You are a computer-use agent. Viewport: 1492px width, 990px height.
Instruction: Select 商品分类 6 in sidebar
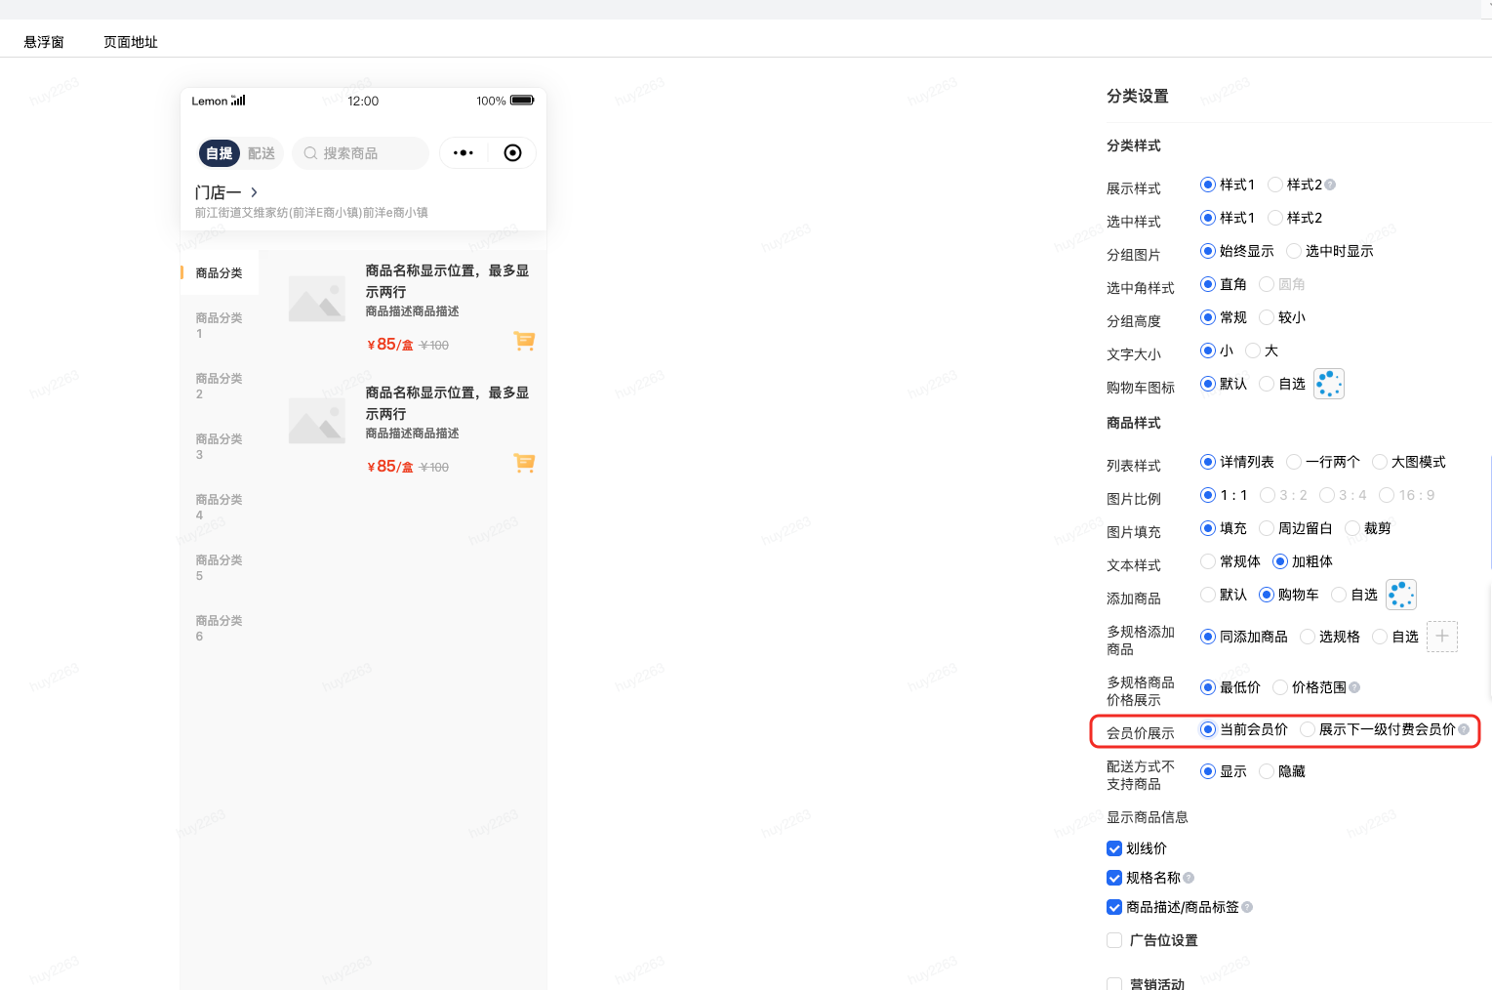[220, 629]
